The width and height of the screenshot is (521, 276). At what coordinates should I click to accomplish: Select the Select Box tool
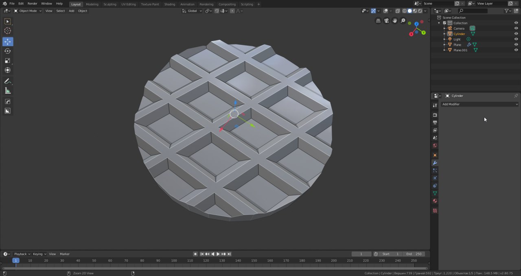tap(7, 21)
